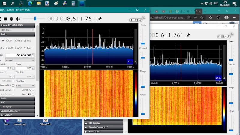Enable the Snap to Grid checkbox
Screen dimensions: 240x135
pyautogui.click(x=13, y=85)
